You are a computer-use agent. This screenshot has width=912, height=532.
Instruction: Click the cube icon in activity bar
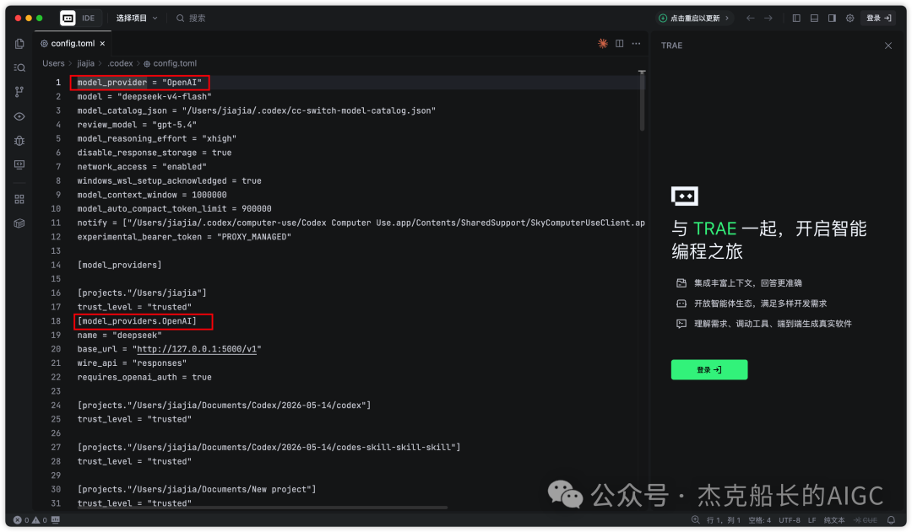[x=19, y=223]
